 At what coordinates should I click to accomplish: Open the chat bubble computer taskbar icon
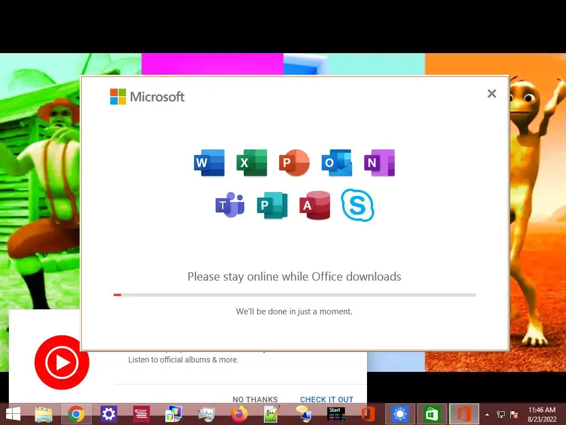(x=303, y=414)
